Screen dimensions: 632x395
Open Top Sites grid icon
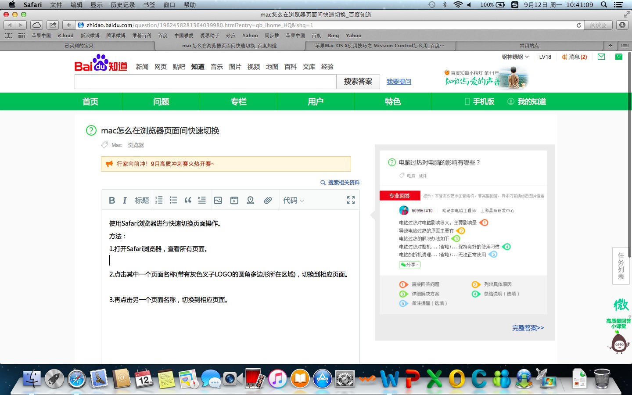tap(22, 36)
